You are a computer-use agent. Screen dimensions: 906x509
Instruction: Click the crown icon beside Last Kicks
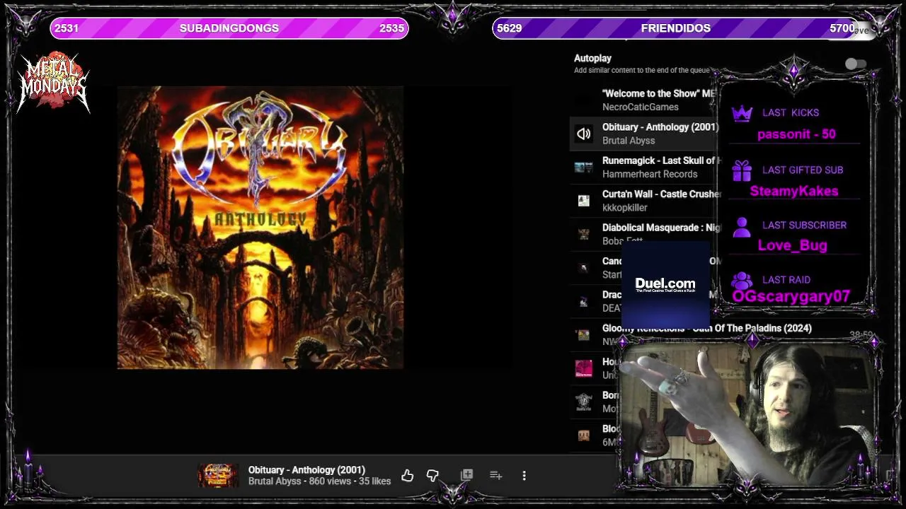click(x=741, y=113)
